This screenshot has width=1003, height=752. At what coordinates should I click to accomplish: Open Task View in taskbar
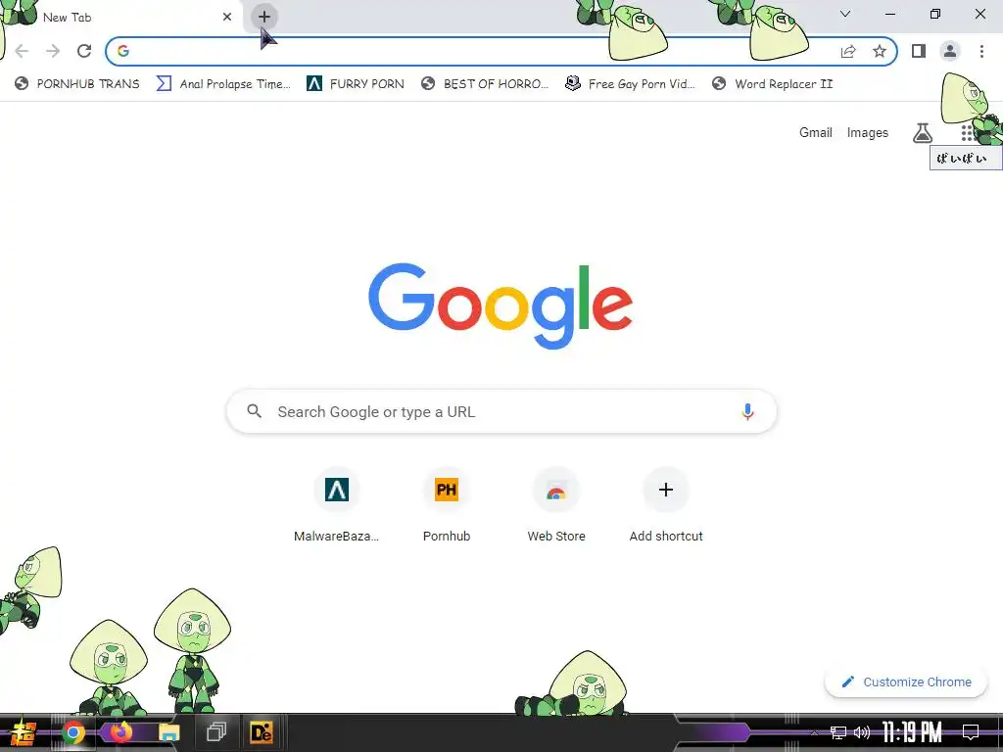pos(216,732)
